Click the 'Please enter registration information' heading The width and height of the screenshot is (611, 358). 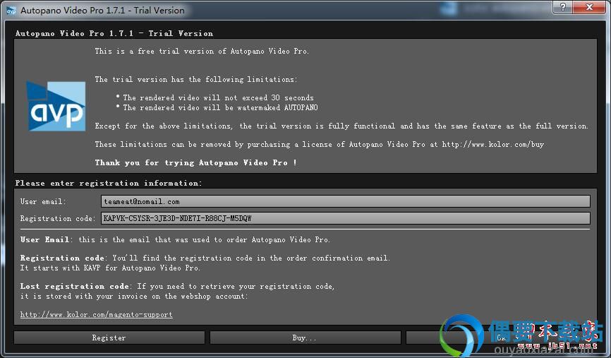[109, 183]
